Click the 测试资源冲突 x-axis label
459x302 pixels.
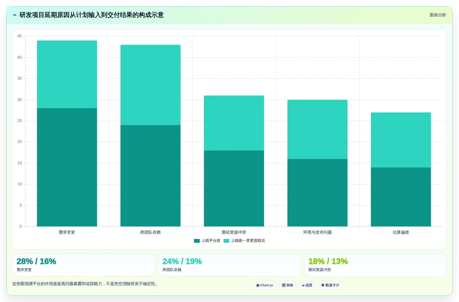click(x=234, y=232)
